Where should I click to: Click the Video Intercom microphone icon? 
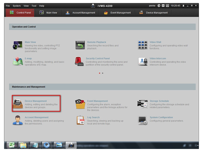coord(143,61)
